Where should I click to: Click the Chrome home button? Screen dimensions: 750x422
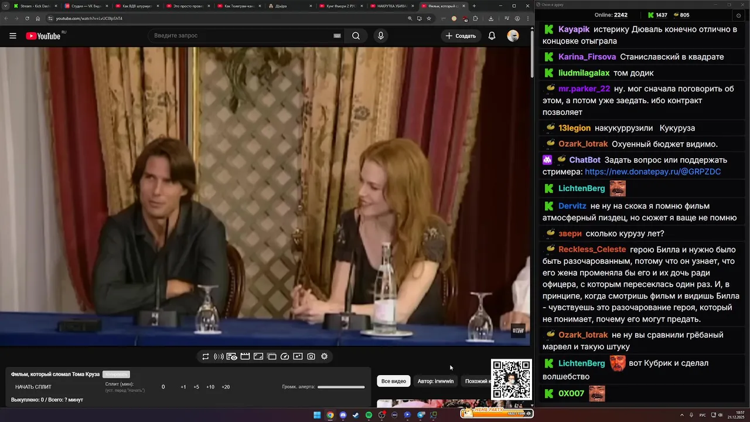[x=37, y=18]
